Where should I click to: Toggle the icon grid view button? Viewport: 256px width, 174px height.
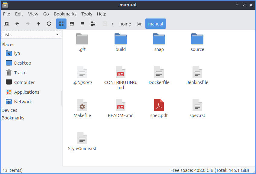point(61,24)
